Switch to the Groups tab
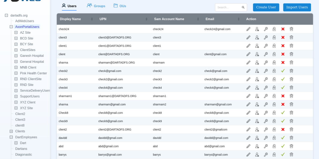The height and width of the screenshot is (159, 319). click(x=96, y=6)
